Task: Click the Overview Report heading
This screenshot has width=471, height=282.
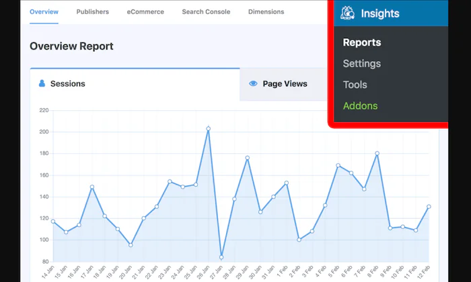Action: pos(71,46)
